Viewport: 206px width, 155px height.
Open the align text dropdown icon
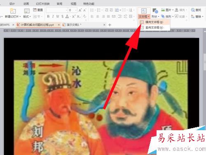coord(124,10)
